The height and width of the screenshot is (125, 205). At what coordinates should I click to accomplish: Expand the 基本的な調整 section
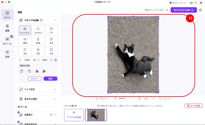pyautogui.click(x=38, y=99)
